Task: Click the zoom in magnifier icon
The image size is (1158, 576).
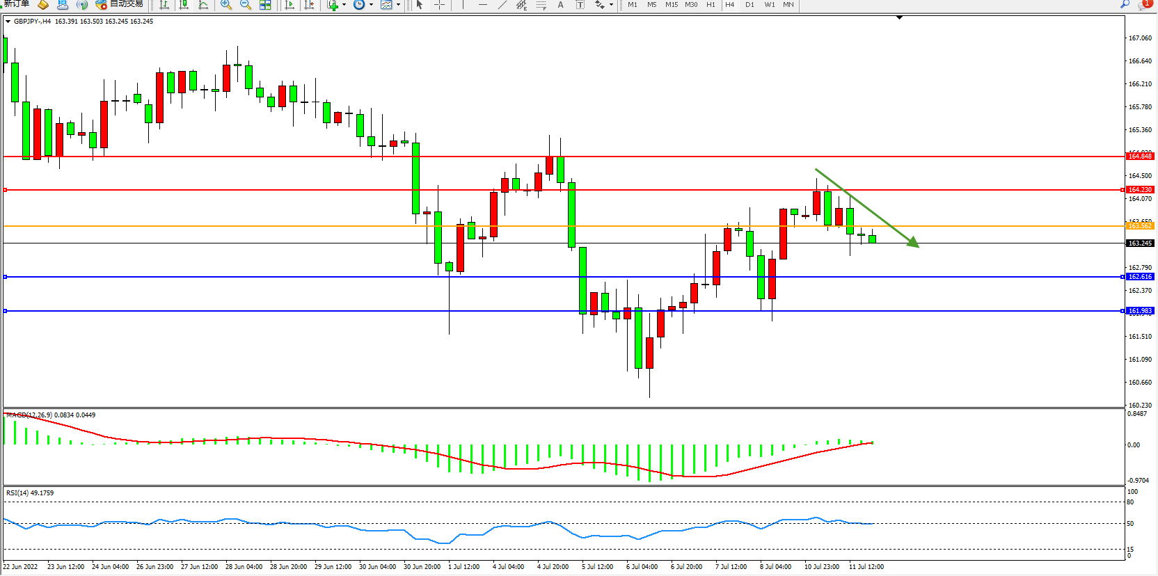Action: click(225, 5)
